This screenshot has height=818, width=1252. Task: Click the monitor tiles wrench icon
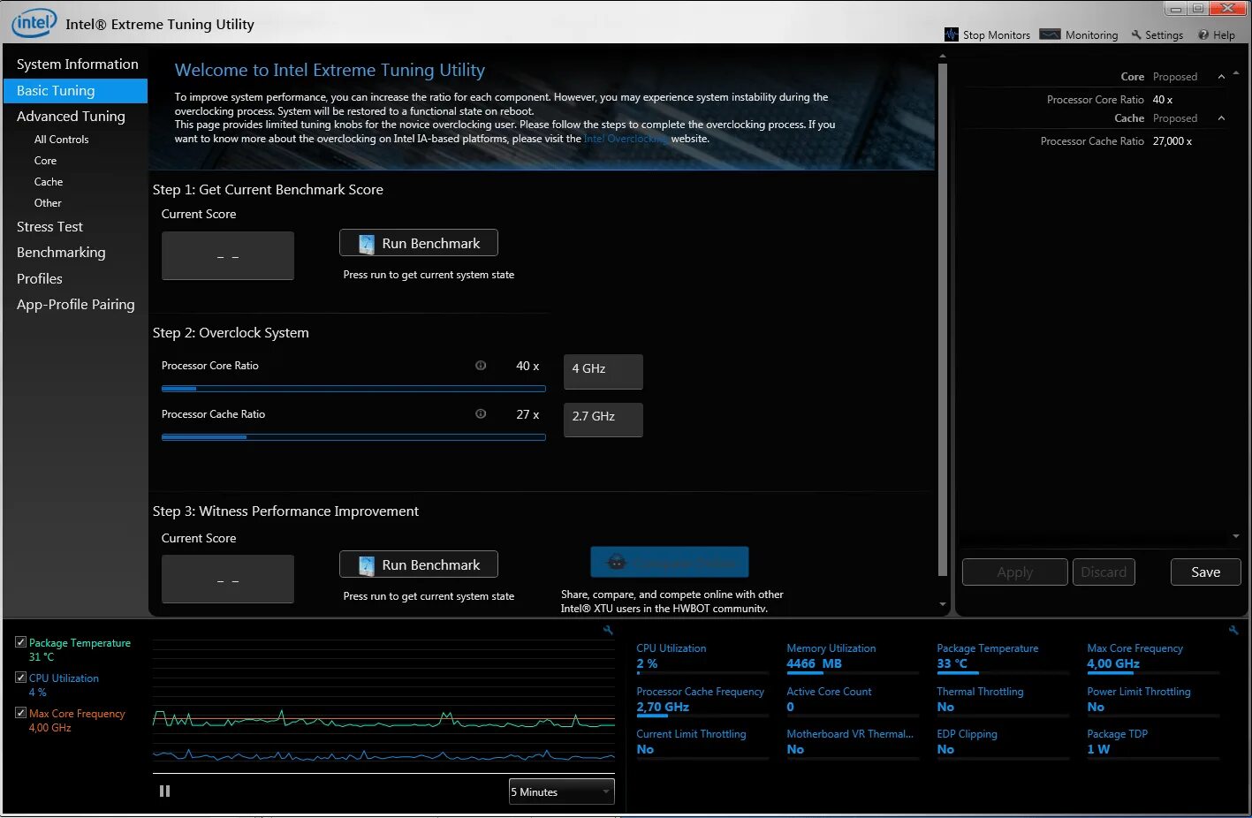1233,630
